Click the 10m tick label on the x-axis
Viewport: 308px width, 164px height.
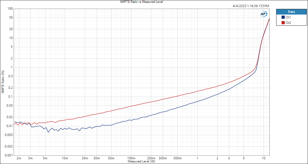click(65, 158)
